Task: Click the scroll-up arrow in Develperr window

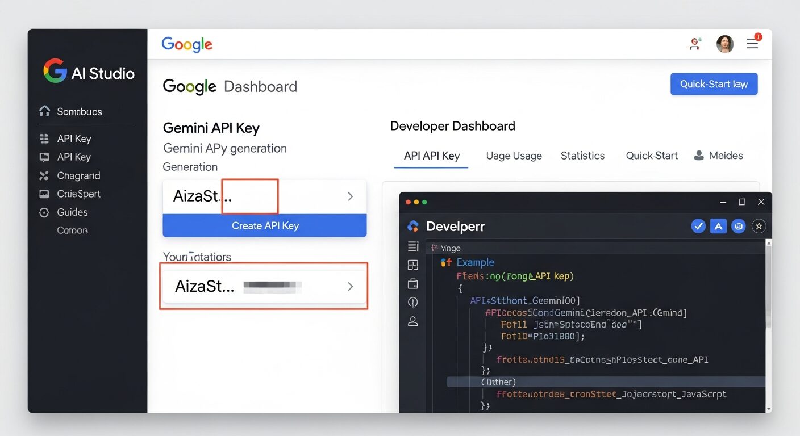Action: pos(769,242)
